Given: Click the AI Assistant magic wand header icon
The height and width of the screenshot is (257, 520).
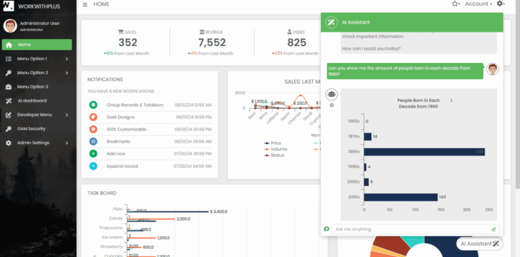Looking at the screenshot, I should pyautogui.click(x=331, y=22).
